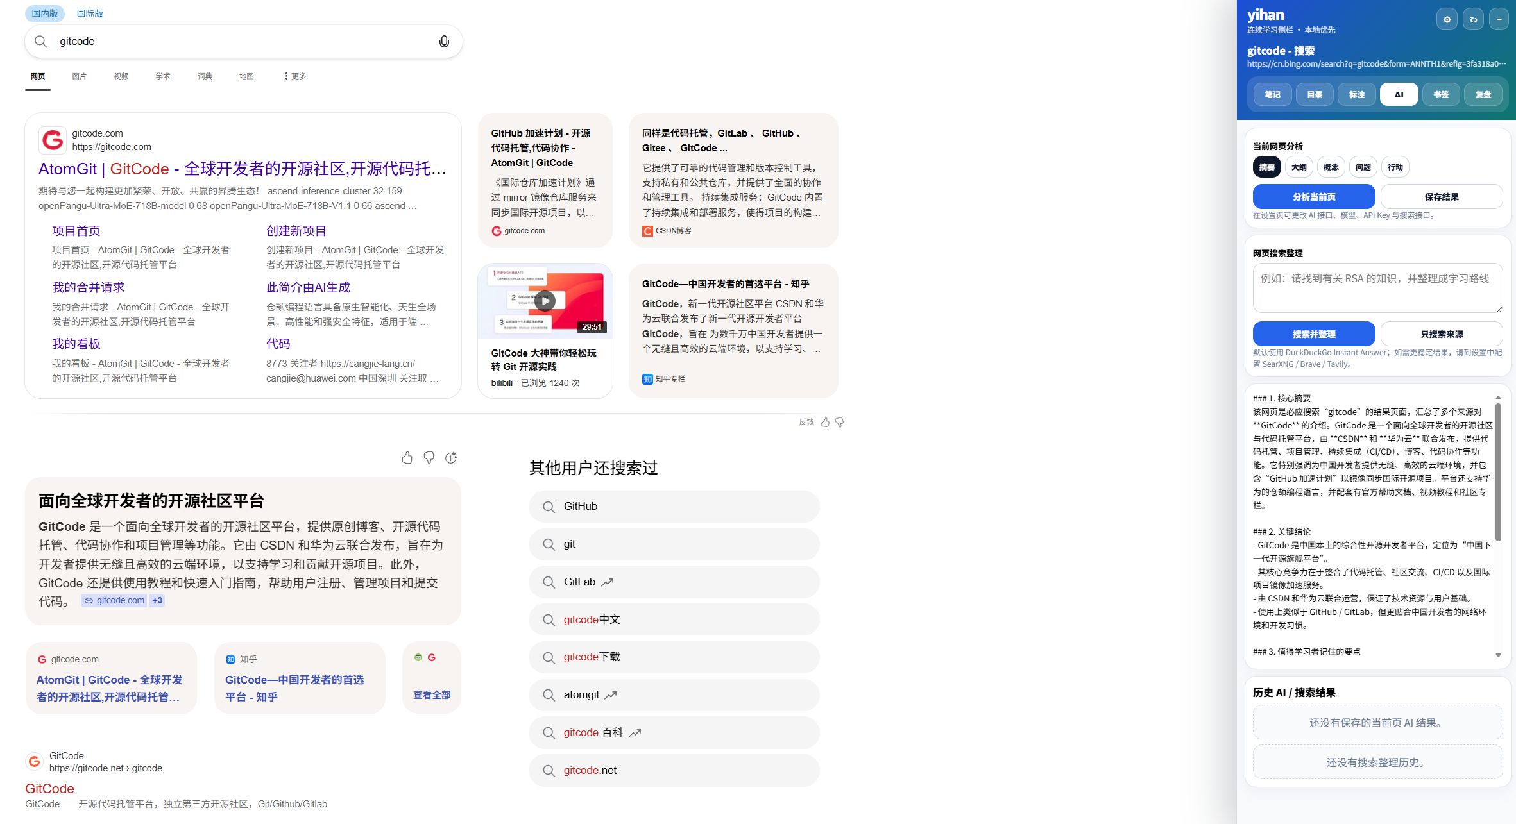Select the 国际版 search version toggle
This screenshot has width=1516, height=824.
click(x=90, y=13)
